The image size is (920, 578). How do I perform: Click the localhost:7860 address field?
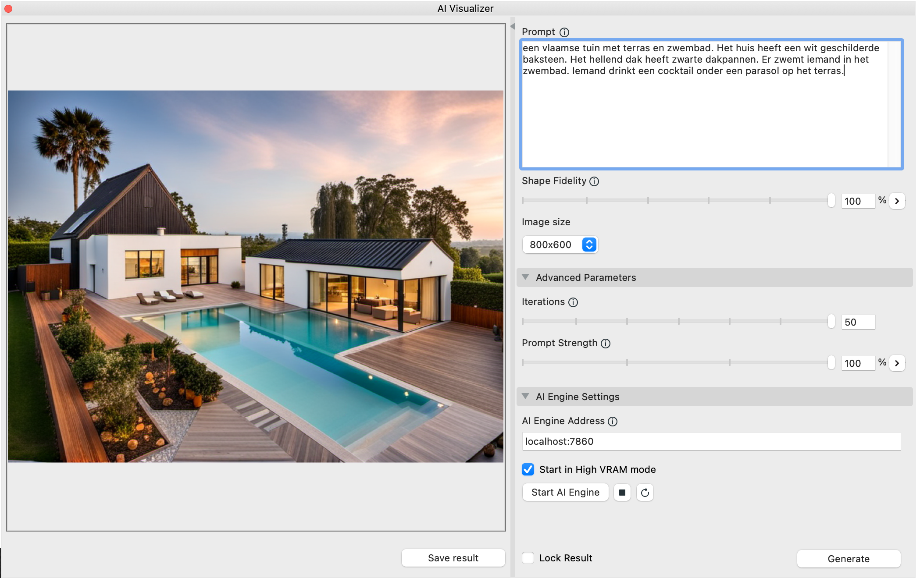(710, 441)
